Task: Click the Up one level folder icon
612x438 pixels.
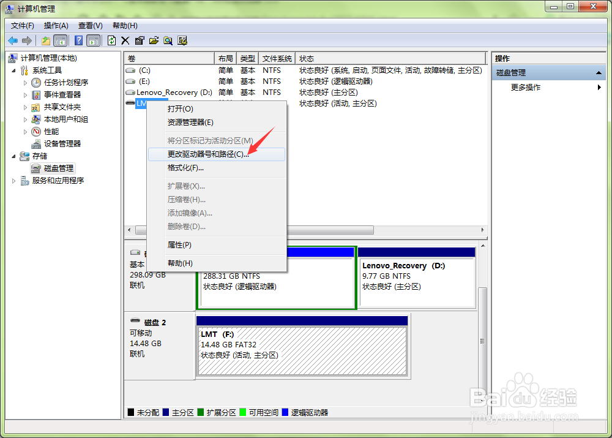Action: [46, 40]
